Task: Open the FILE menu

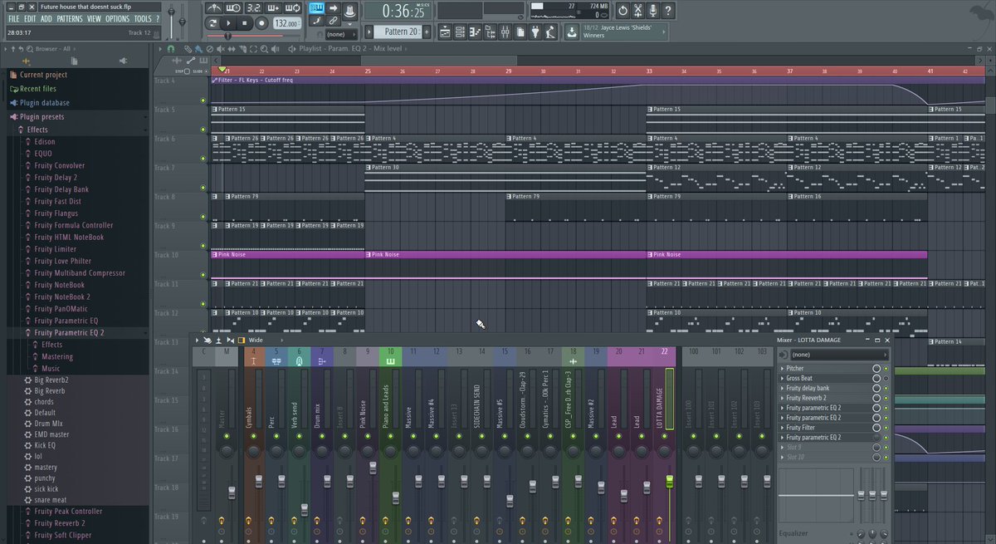Action: tap(14, 19)
